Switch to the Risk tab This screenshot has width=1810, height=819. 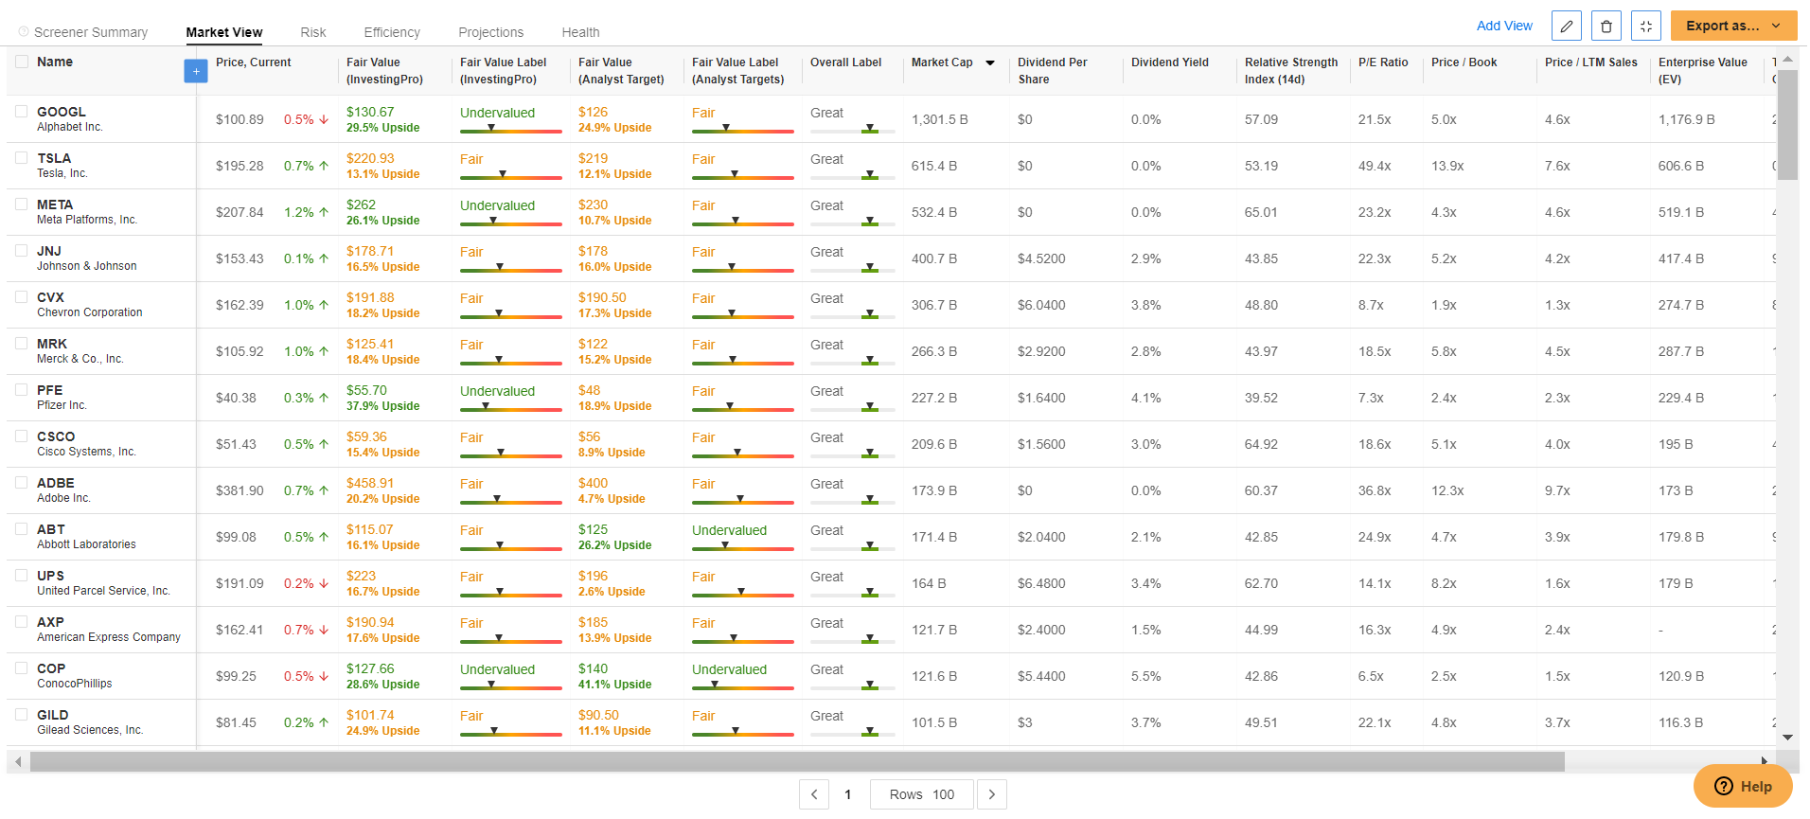(x=313, y=32)
